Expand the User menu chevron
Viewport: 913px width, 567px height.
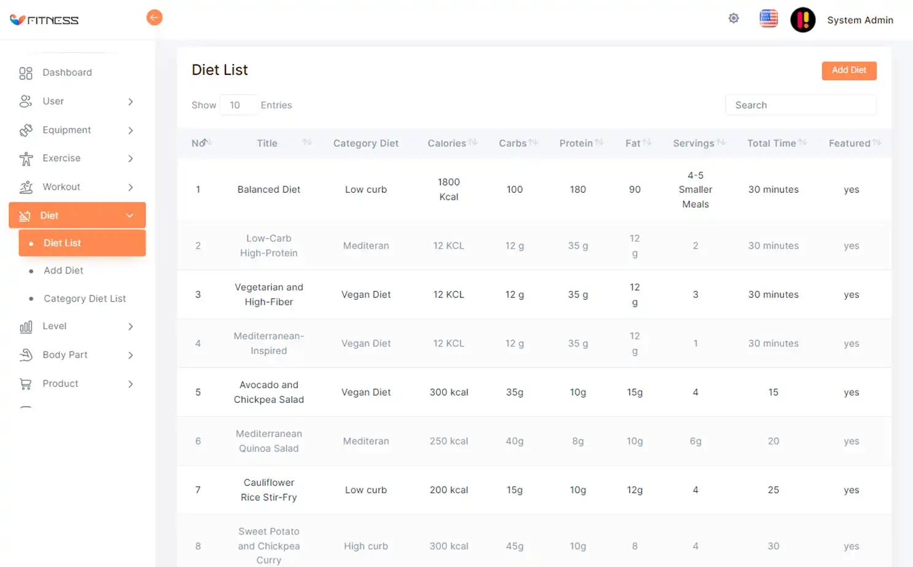pyautogui.click(x=130, y=102)
